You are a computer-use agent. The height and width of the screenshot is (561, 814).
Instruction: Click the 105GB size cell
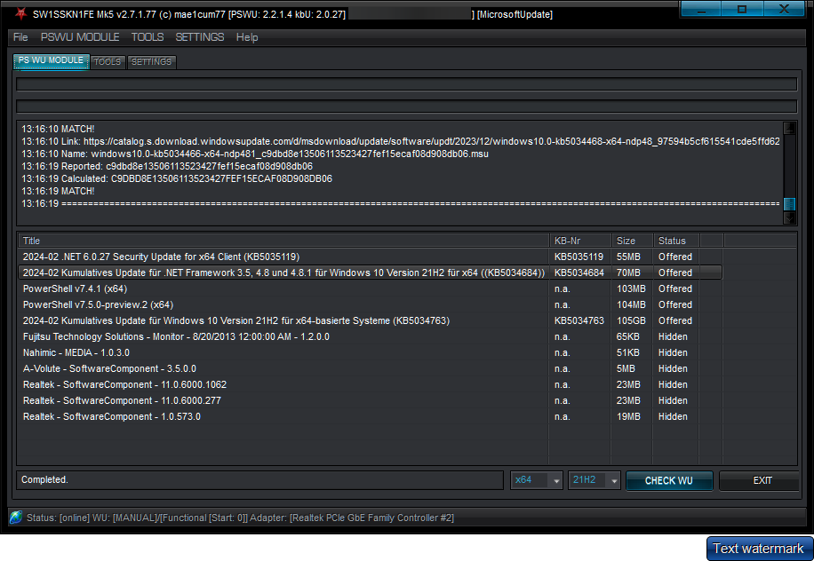tap(631, 321)
